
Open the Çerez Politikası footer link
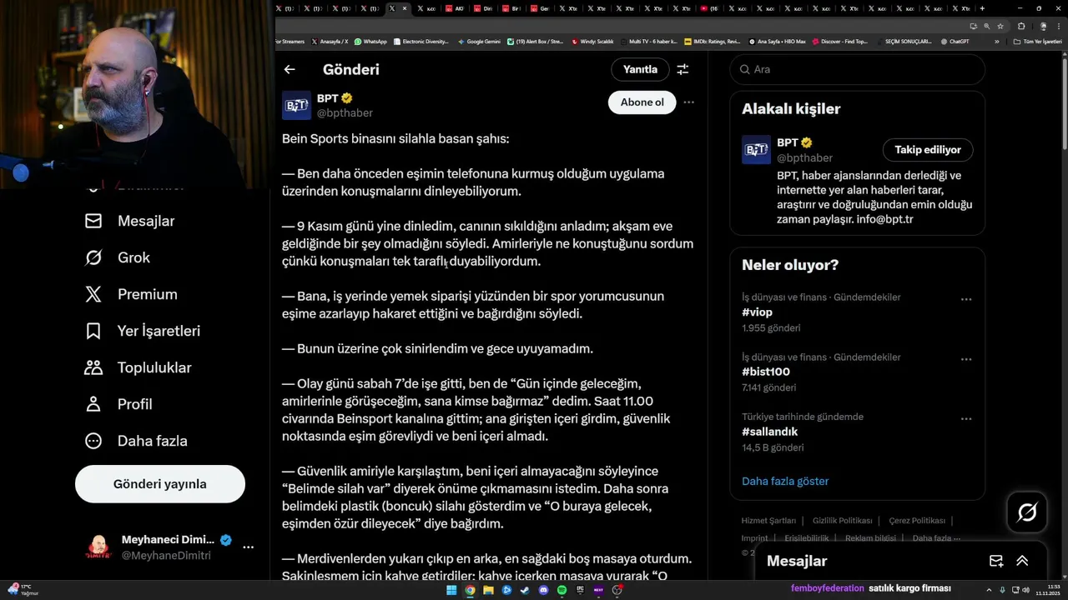tap(917, 521)
